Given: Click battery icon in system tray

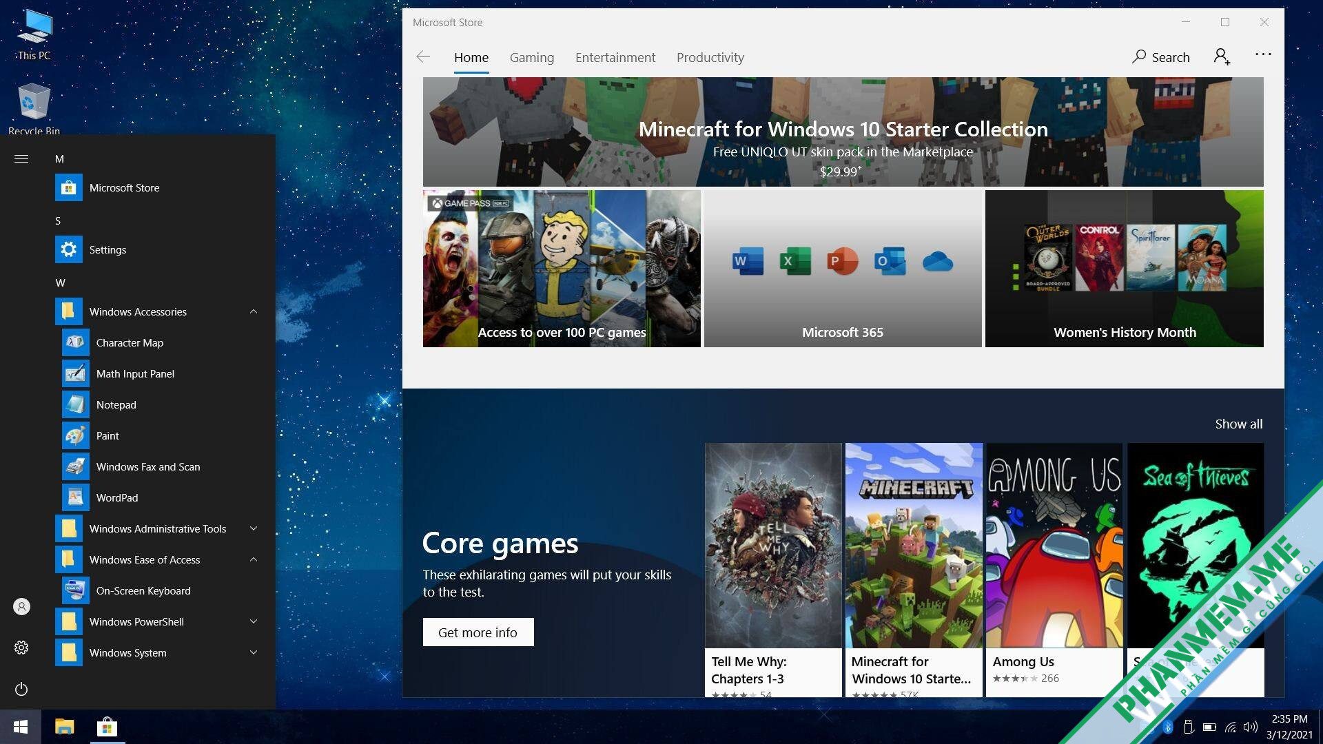Looking at the screenshot, I should [1209, 727].
